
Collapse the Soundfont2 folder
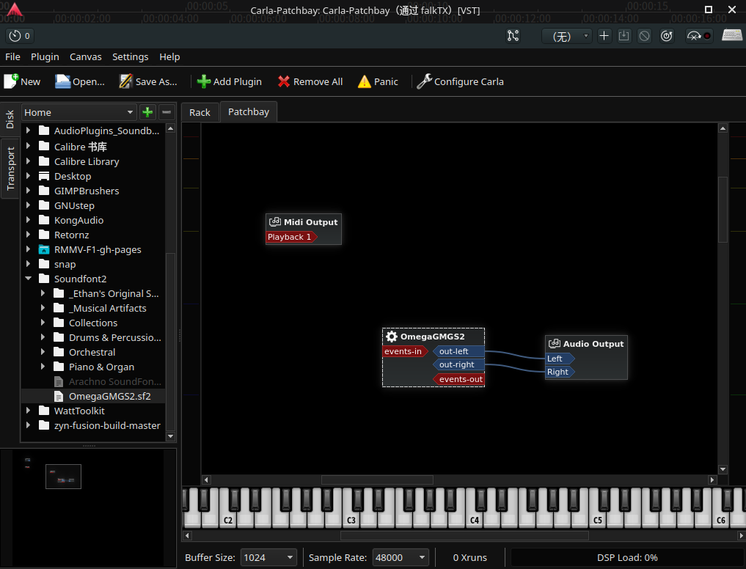click(28, 279)
